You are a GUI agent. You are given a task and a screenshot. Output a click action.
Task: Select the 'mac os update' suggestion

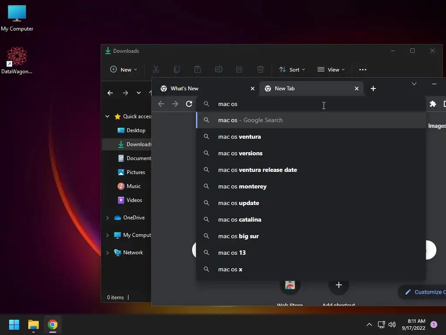311,203
